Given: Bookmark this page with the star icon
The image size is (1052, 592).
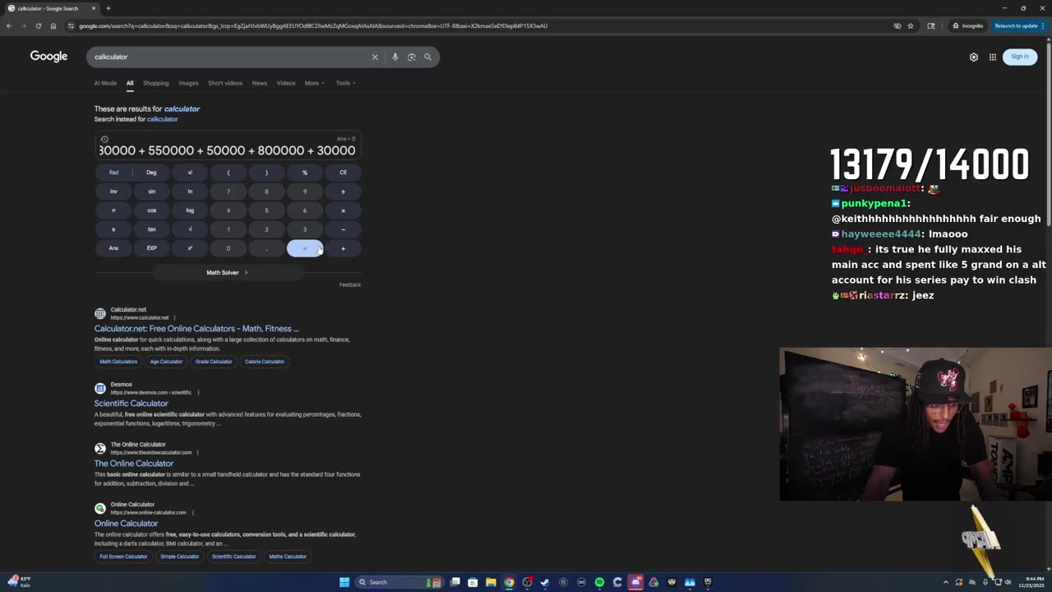Looking at the screenshot, I should (x=911, y=25).
